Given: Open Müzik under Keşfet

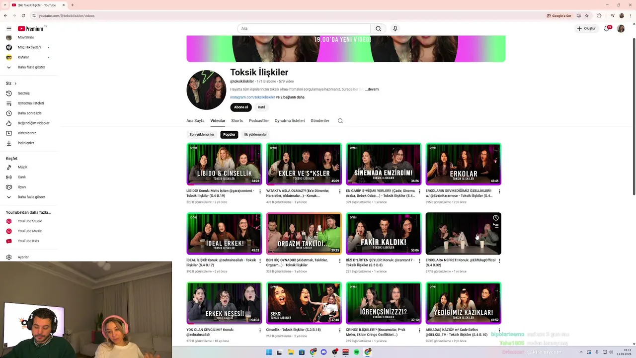Looking at the screenshot, I should click(x=29, y=167).
